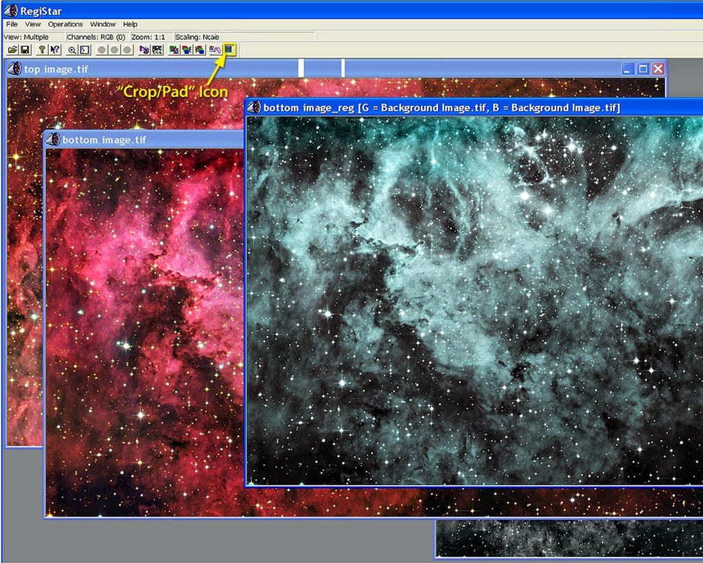Screen dimensions: 703x563
Task: Toggle the second gray channel circle button
Action: 115,49
